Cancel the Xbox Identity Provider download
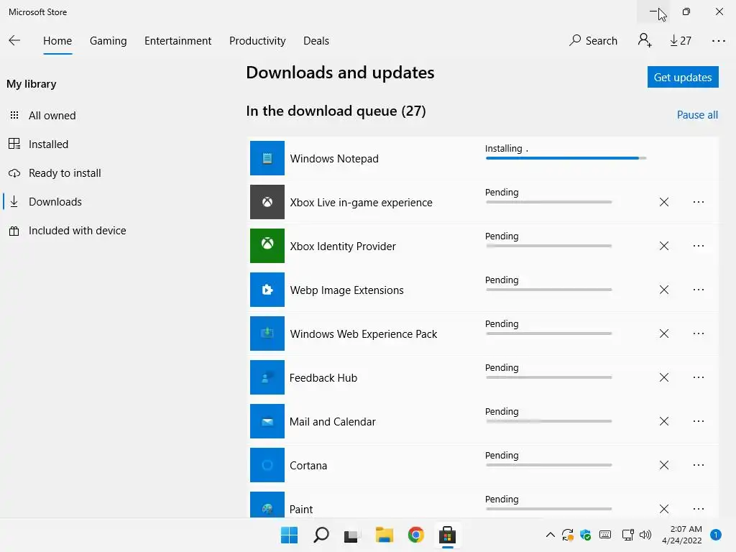The image size is (736, 552). [x=663, y=246]
